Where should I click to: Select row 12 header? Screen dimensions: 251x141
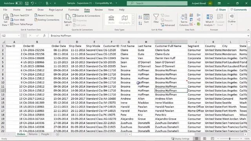[x=3, y=90]
